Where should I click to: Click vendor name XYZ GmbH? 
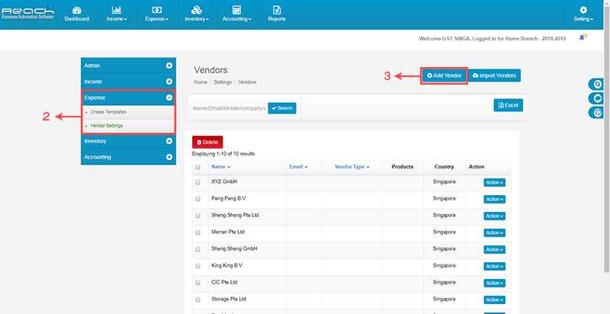click(x=224, y=181)
